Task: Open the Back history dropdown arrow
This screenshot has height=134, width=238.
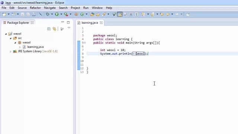Action: pos(172,14)
